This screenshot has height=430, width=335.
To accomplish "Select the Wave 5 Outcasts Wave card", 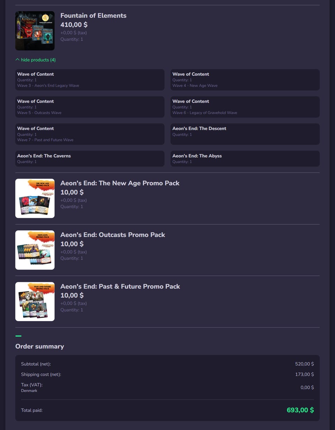I will click(90, 107).
